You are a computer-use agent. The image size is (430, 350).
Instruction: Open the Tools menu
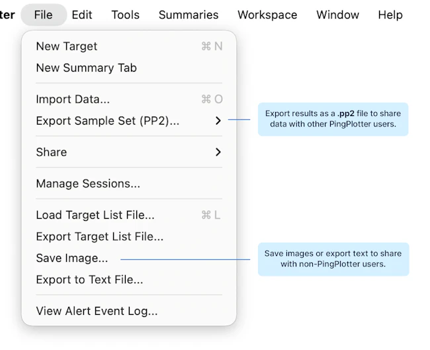[x=125, y=15]
